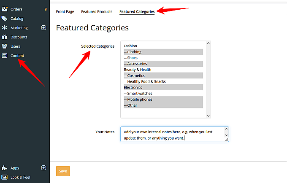Deselect the Clothing category

[163, 52]
